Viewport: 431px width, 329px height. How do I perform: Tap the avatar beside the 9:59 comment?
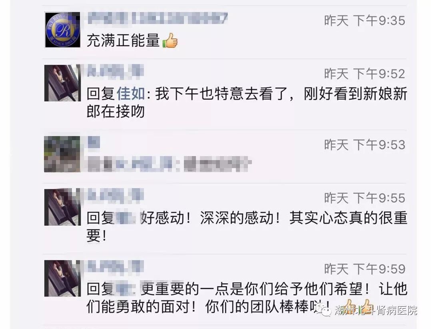62,279
